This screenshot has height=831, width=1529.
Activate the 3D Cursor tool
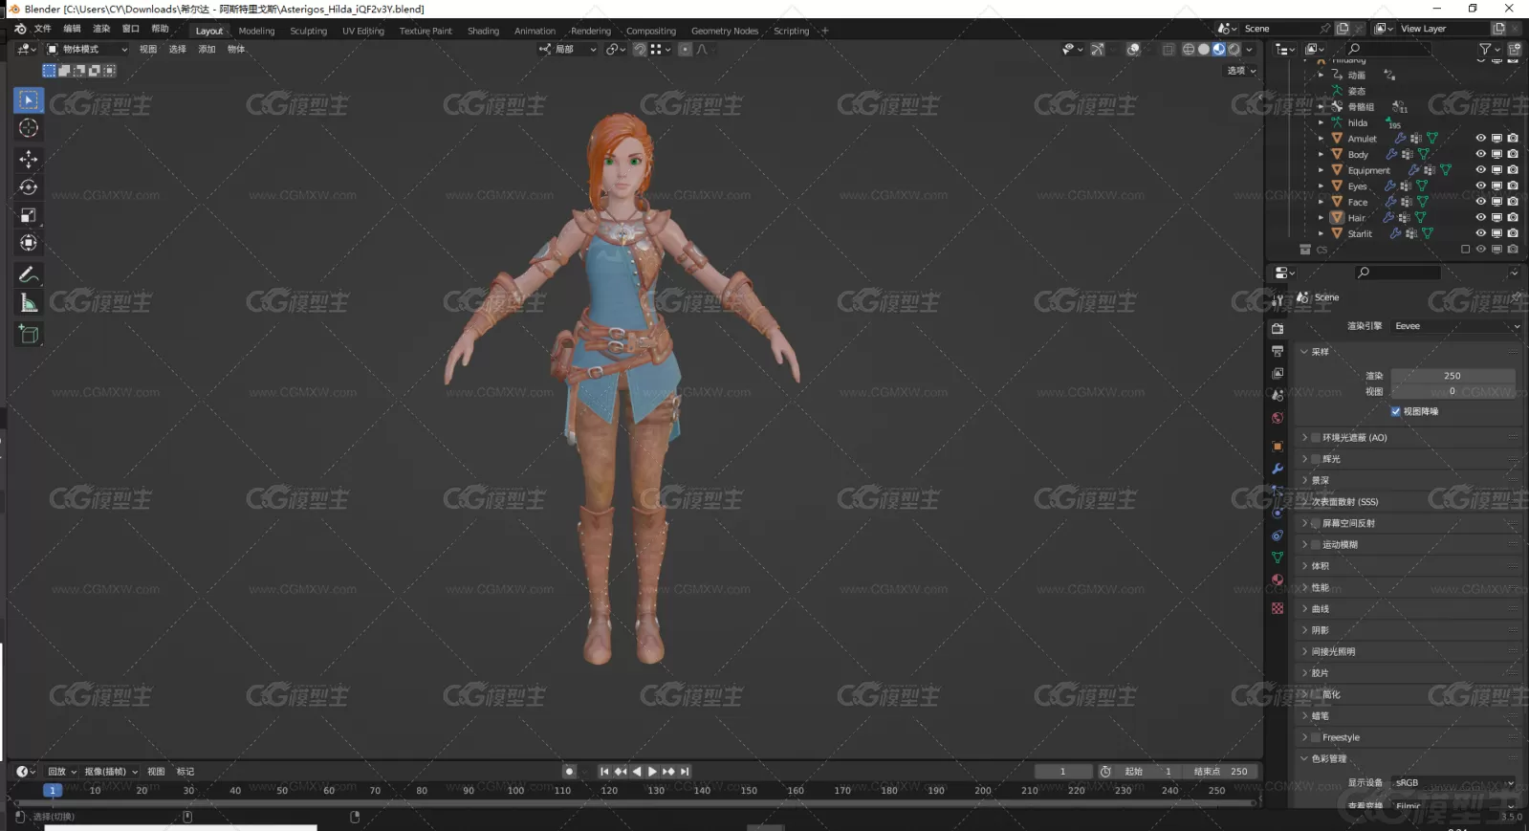tap(29, 128)
